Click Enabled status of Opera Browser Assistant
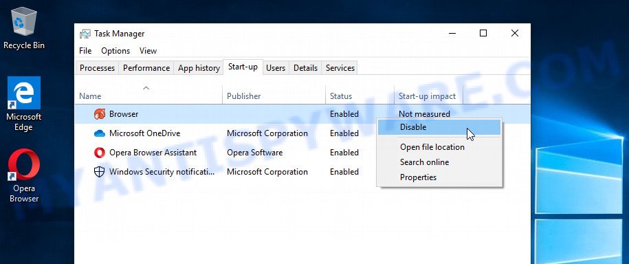 344,153
